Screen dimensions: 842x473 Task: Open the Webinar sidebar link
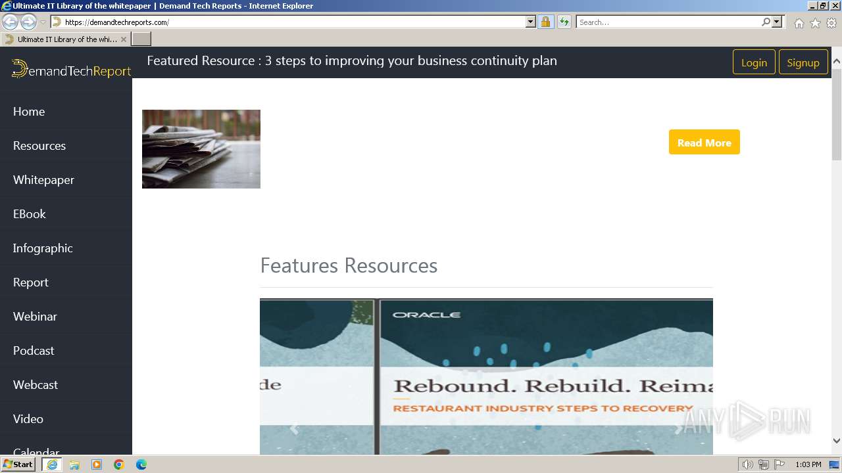(35, 317)
